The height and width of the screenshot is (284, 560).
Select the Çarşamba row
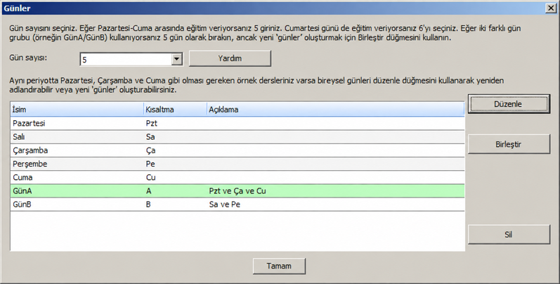pos(237,150)
